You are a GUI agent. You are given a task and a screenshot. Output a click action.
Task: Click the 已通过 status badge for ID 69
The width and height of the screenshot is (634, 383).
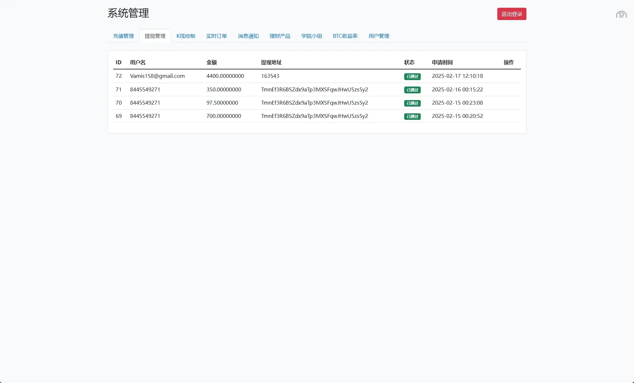click(x=412, y=116)
